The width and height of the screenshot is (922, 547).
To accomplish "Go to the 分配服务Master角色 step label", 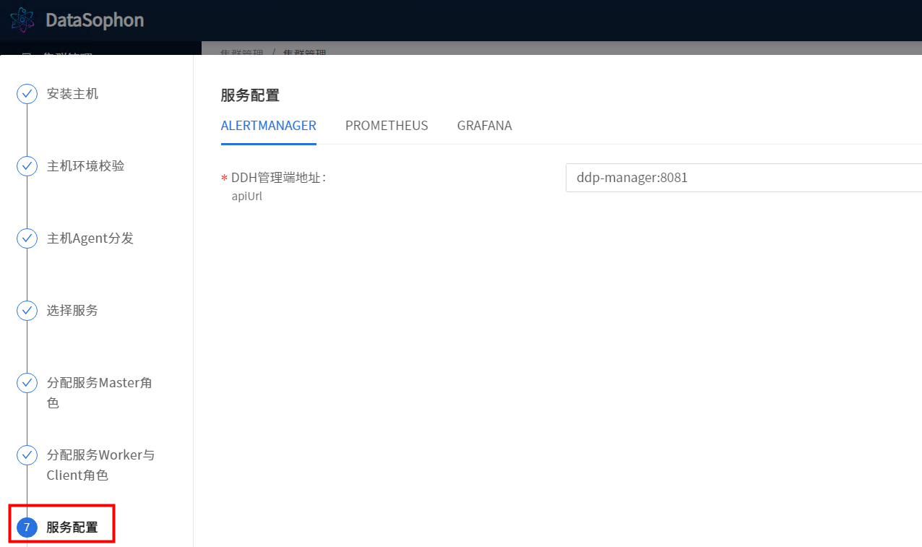I will coord(100,392).
